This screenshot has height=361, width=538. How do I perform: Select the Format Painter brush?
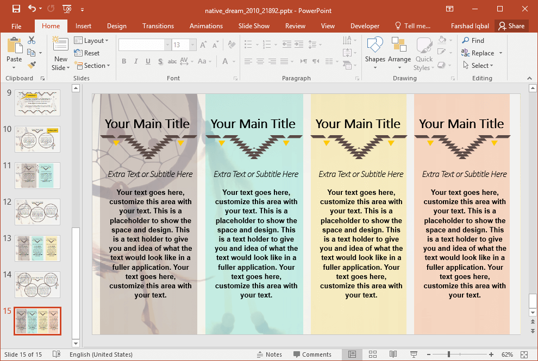pos(32,65)
